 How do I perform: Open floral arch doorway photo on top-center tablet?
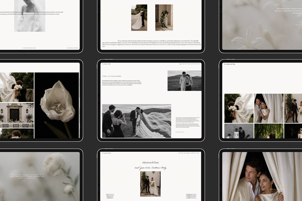(x=164, y=18)
